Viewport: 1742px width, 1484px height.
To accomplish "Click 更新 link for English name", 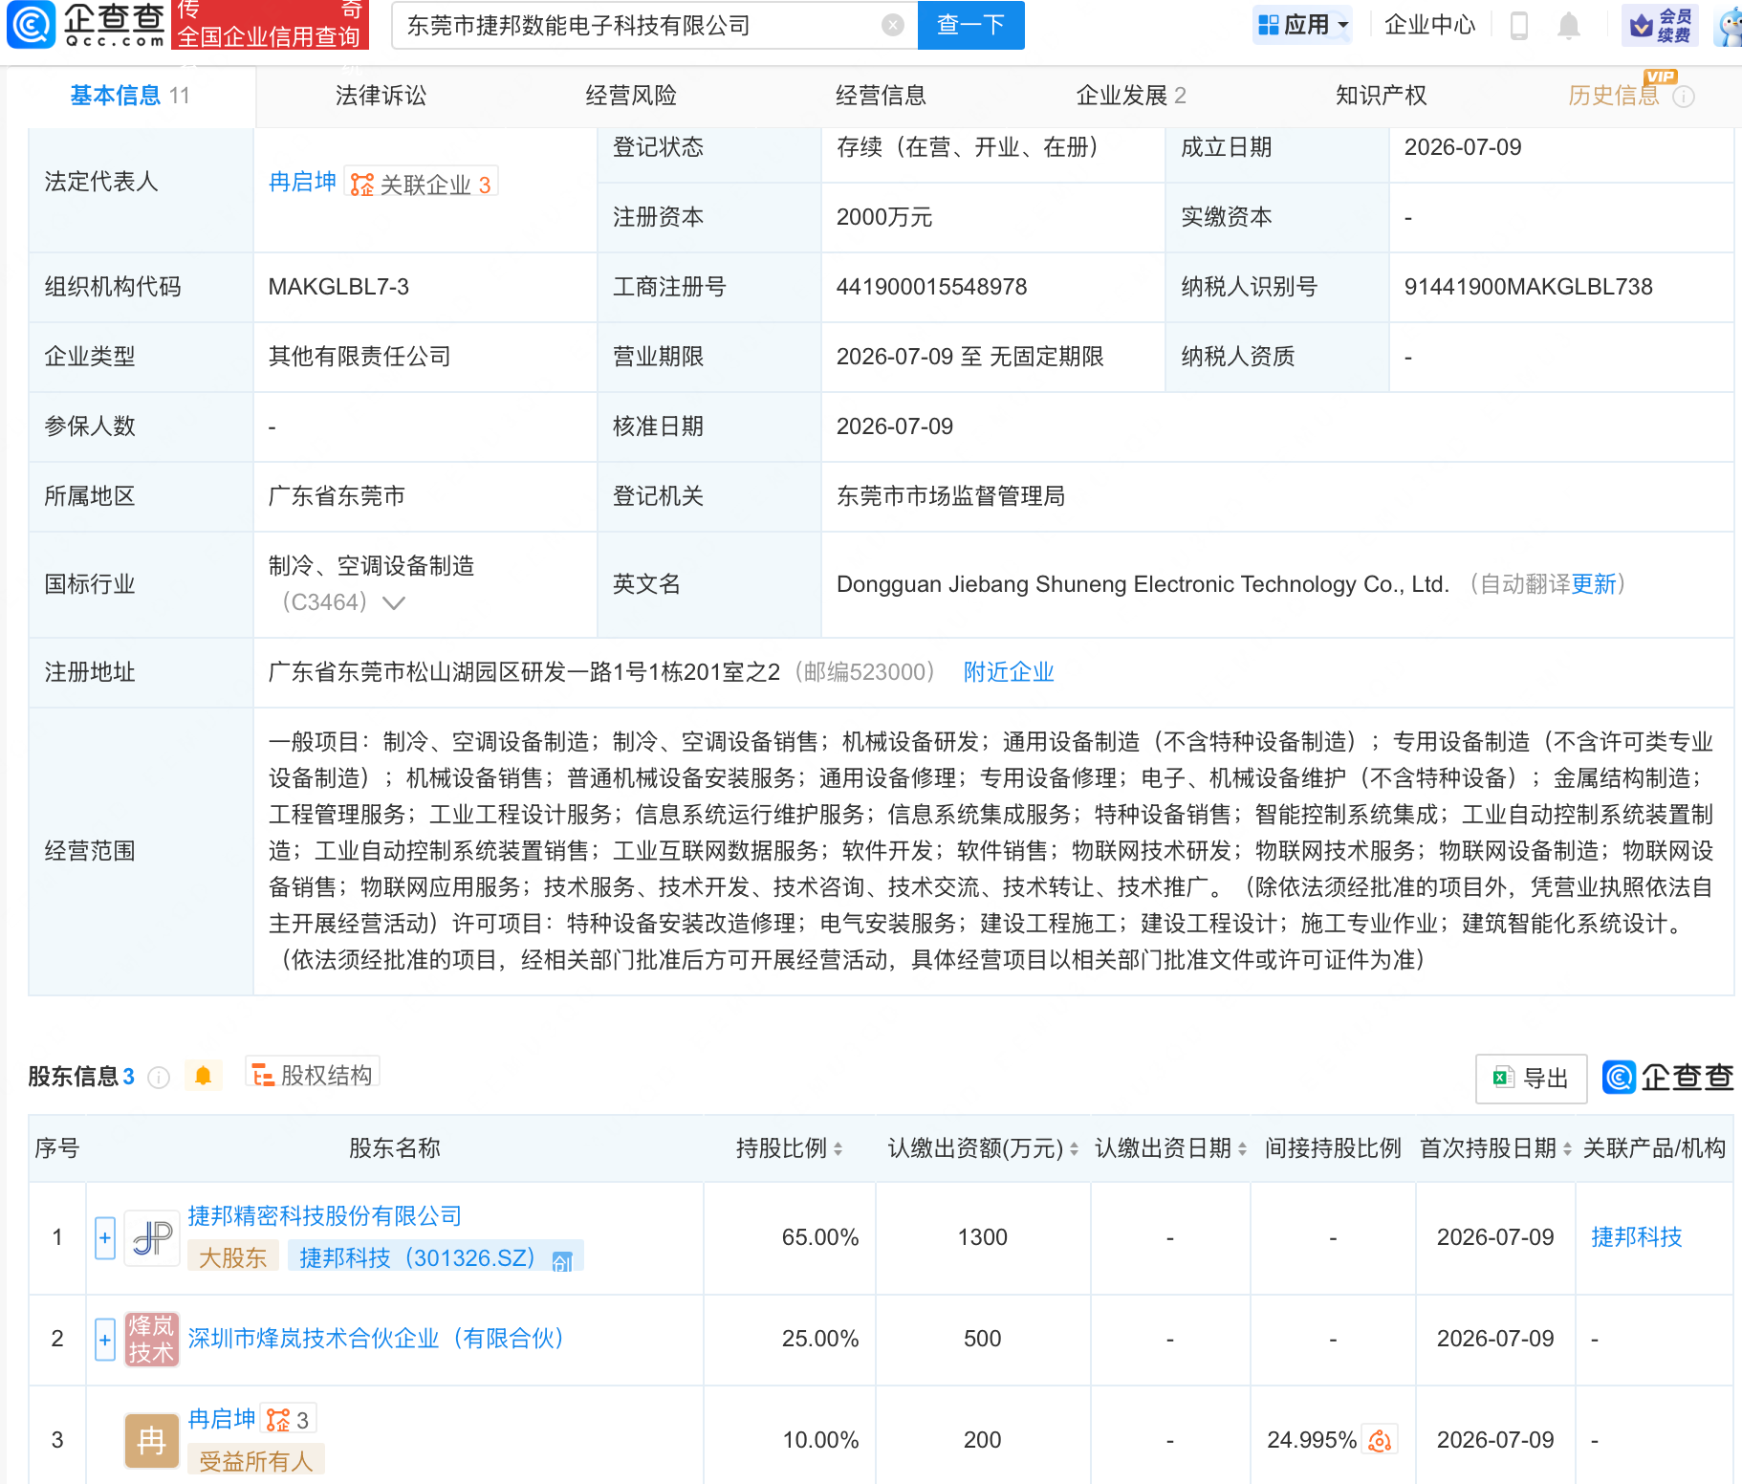I will point(1593,584).
